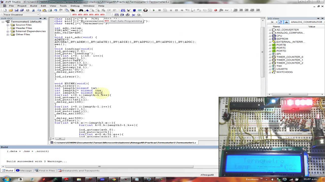Create a new file with the New icon
The image size is (325, 182).
pyautogui.click(x=5, y=10)
